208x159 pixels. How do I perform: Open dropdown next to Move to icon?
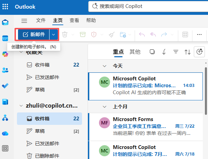click(130, 34)
